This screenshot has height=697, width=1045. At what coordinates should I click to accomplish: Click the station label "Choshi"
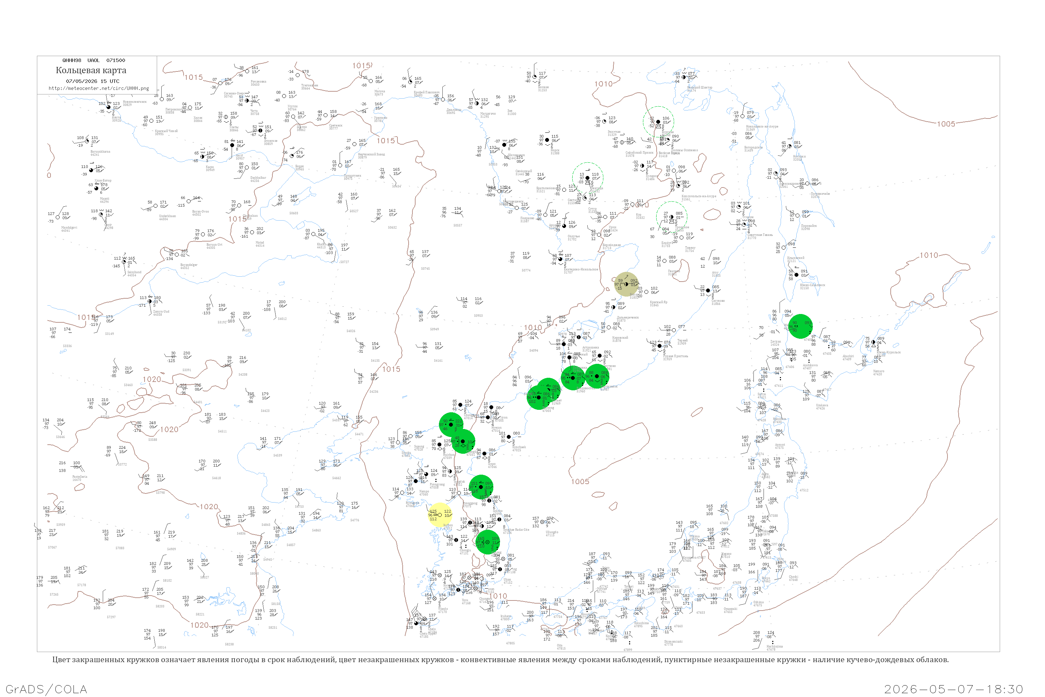793,577
